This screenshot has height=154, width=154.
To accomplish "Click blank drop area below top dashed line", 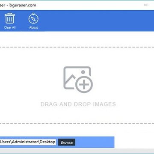I will 77,56.
